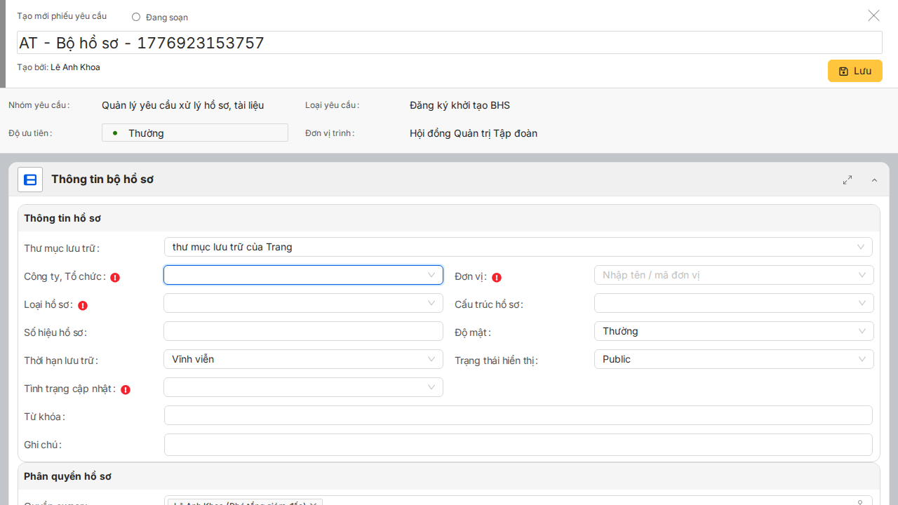Click into the Từ khóa text field

518,415
